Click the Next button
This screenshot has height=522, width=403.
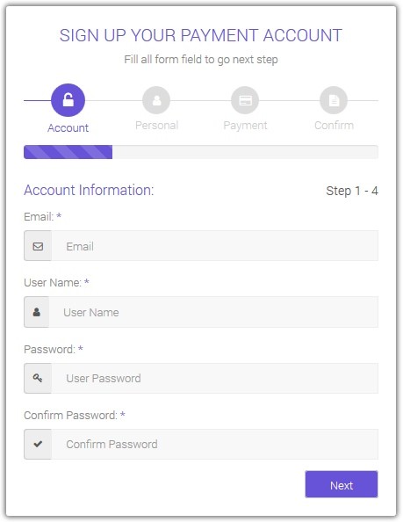(x=342, y=484)
